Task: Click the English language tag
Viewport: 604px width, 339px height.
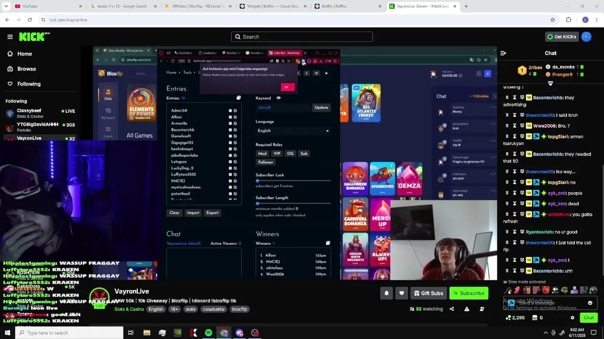Action: (x=156, y=309)
